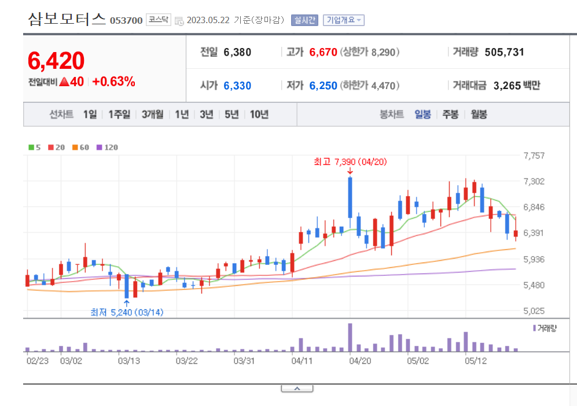The width and height of the screenshot is (577, 406).
Task: Click the +0.63% change value
Action: [113, 82]
